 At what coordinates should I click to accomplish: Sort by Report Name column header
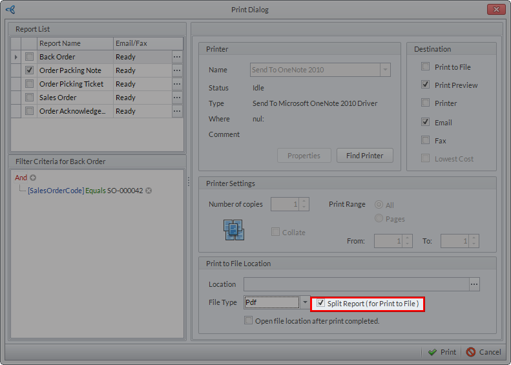point(75,43)
